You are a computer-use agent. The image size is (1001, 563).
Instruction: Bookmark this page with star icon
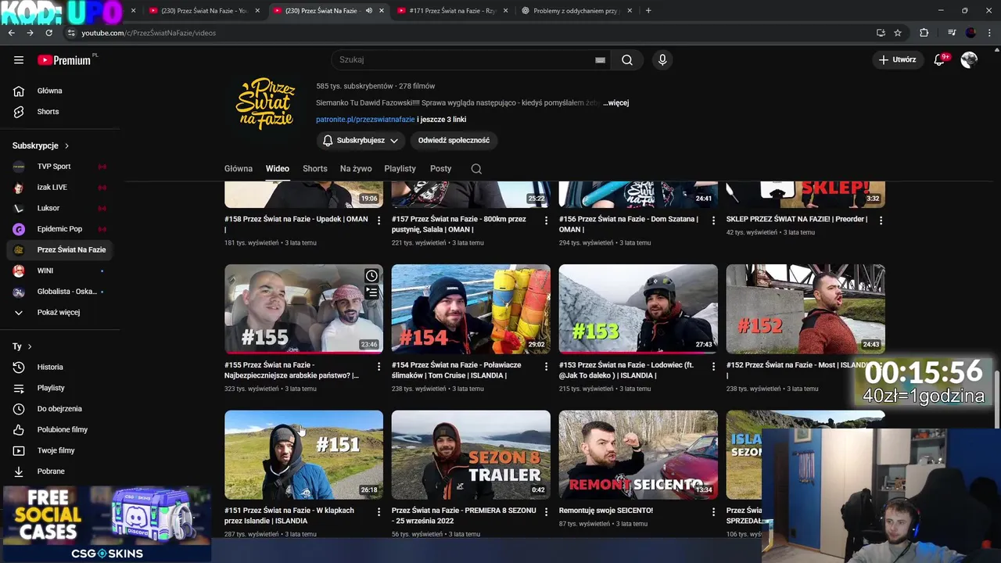point(898,33)
